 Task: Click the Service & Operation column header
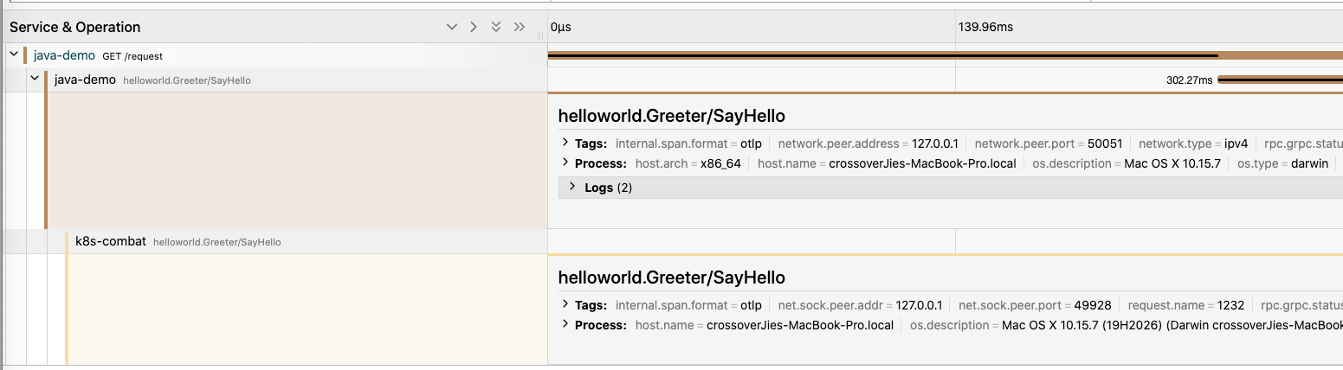click(74, 27)
